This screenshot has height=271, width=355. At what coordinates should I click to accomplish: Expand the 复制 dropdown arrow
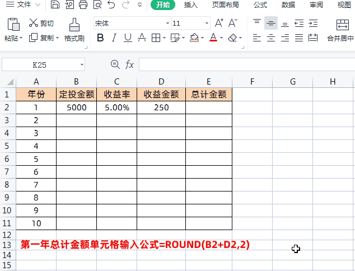click(57, 38)
